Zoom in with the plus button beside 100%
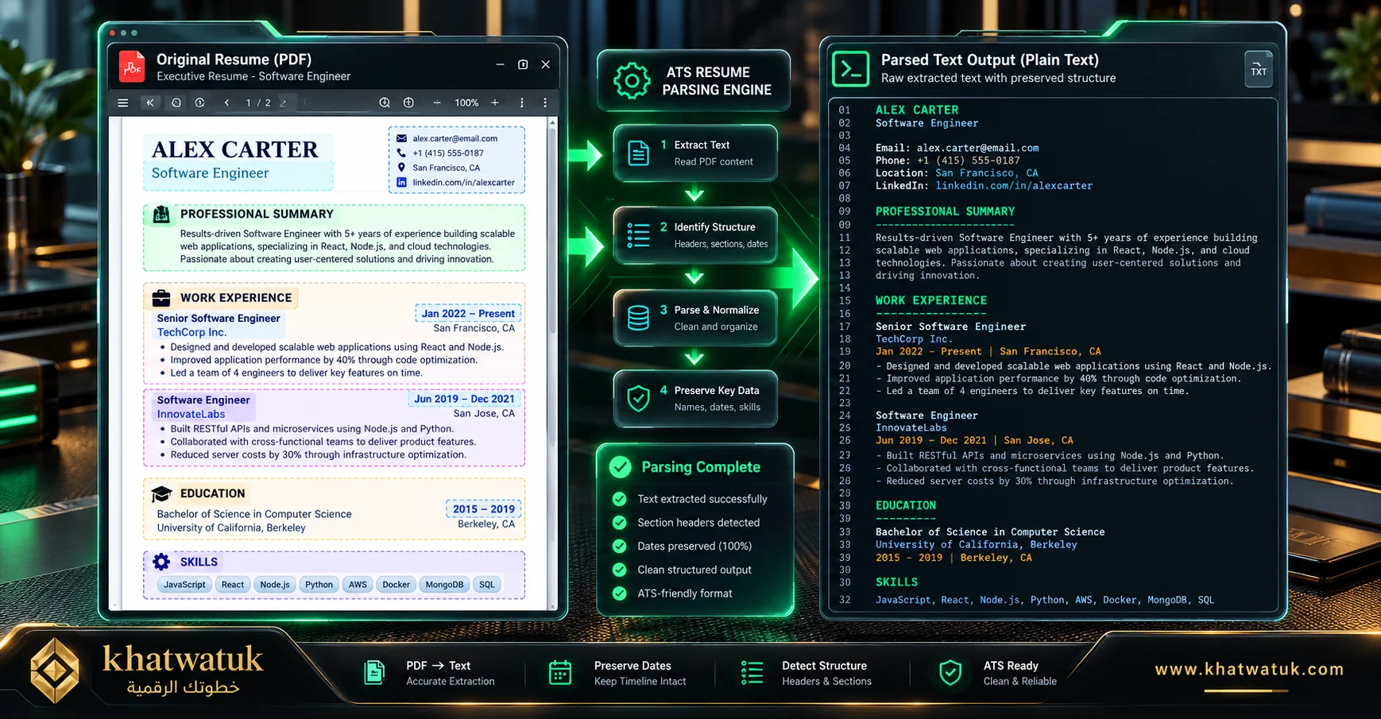This screenshot has height=719, width=1381. (495, 102)
